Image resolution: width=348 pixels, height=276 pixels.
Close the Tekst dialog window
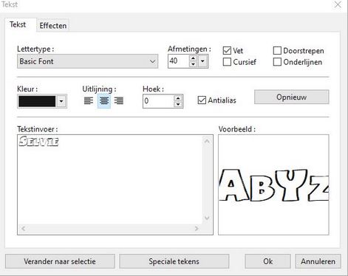tap(338, 4)
